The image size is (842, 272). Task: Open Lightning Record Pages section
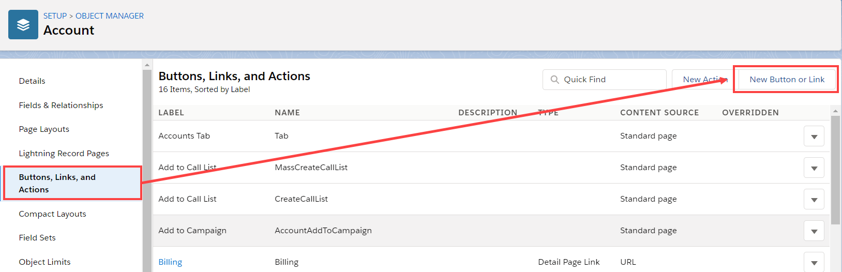tap(64, 154)
